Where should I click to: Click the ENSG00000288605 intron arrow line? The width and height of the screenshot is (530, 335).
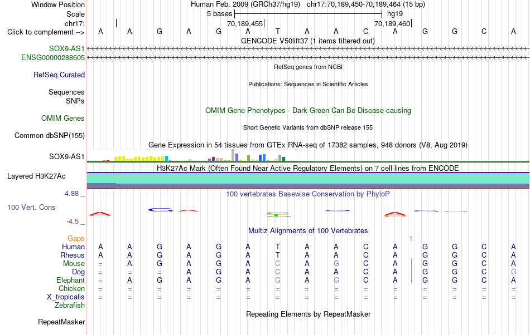click(x=309, y=58)
